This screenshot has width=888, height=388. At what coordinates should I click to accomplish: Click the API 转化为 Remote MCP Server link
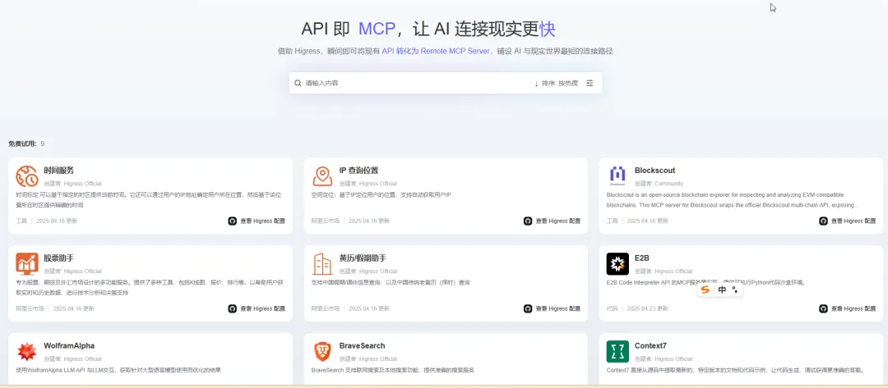point(436,51)
